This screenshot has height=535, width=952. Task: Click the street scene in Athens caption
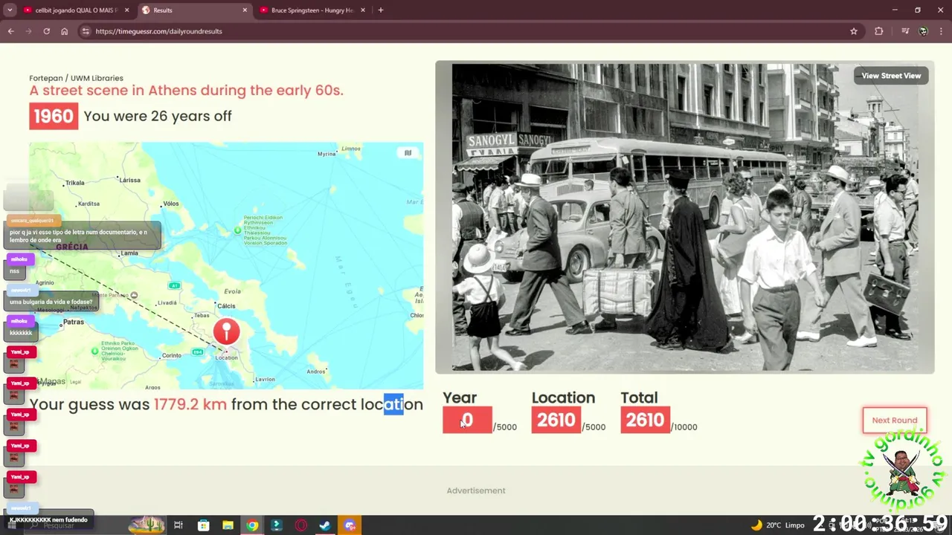click(186, 91)
